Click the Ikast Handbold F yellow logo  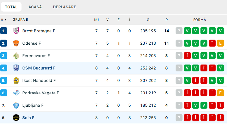click(16, 81)
